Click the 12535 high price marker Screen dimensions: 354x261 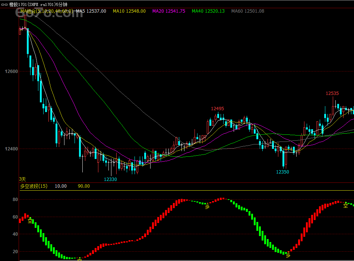(x=332, y=93)
